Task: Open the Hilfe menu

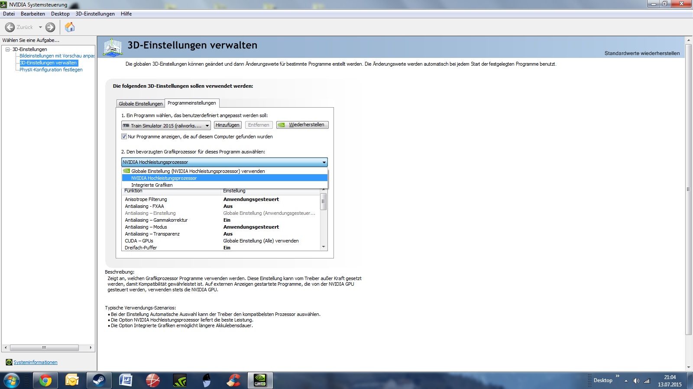Action: [x=126, y=14]
